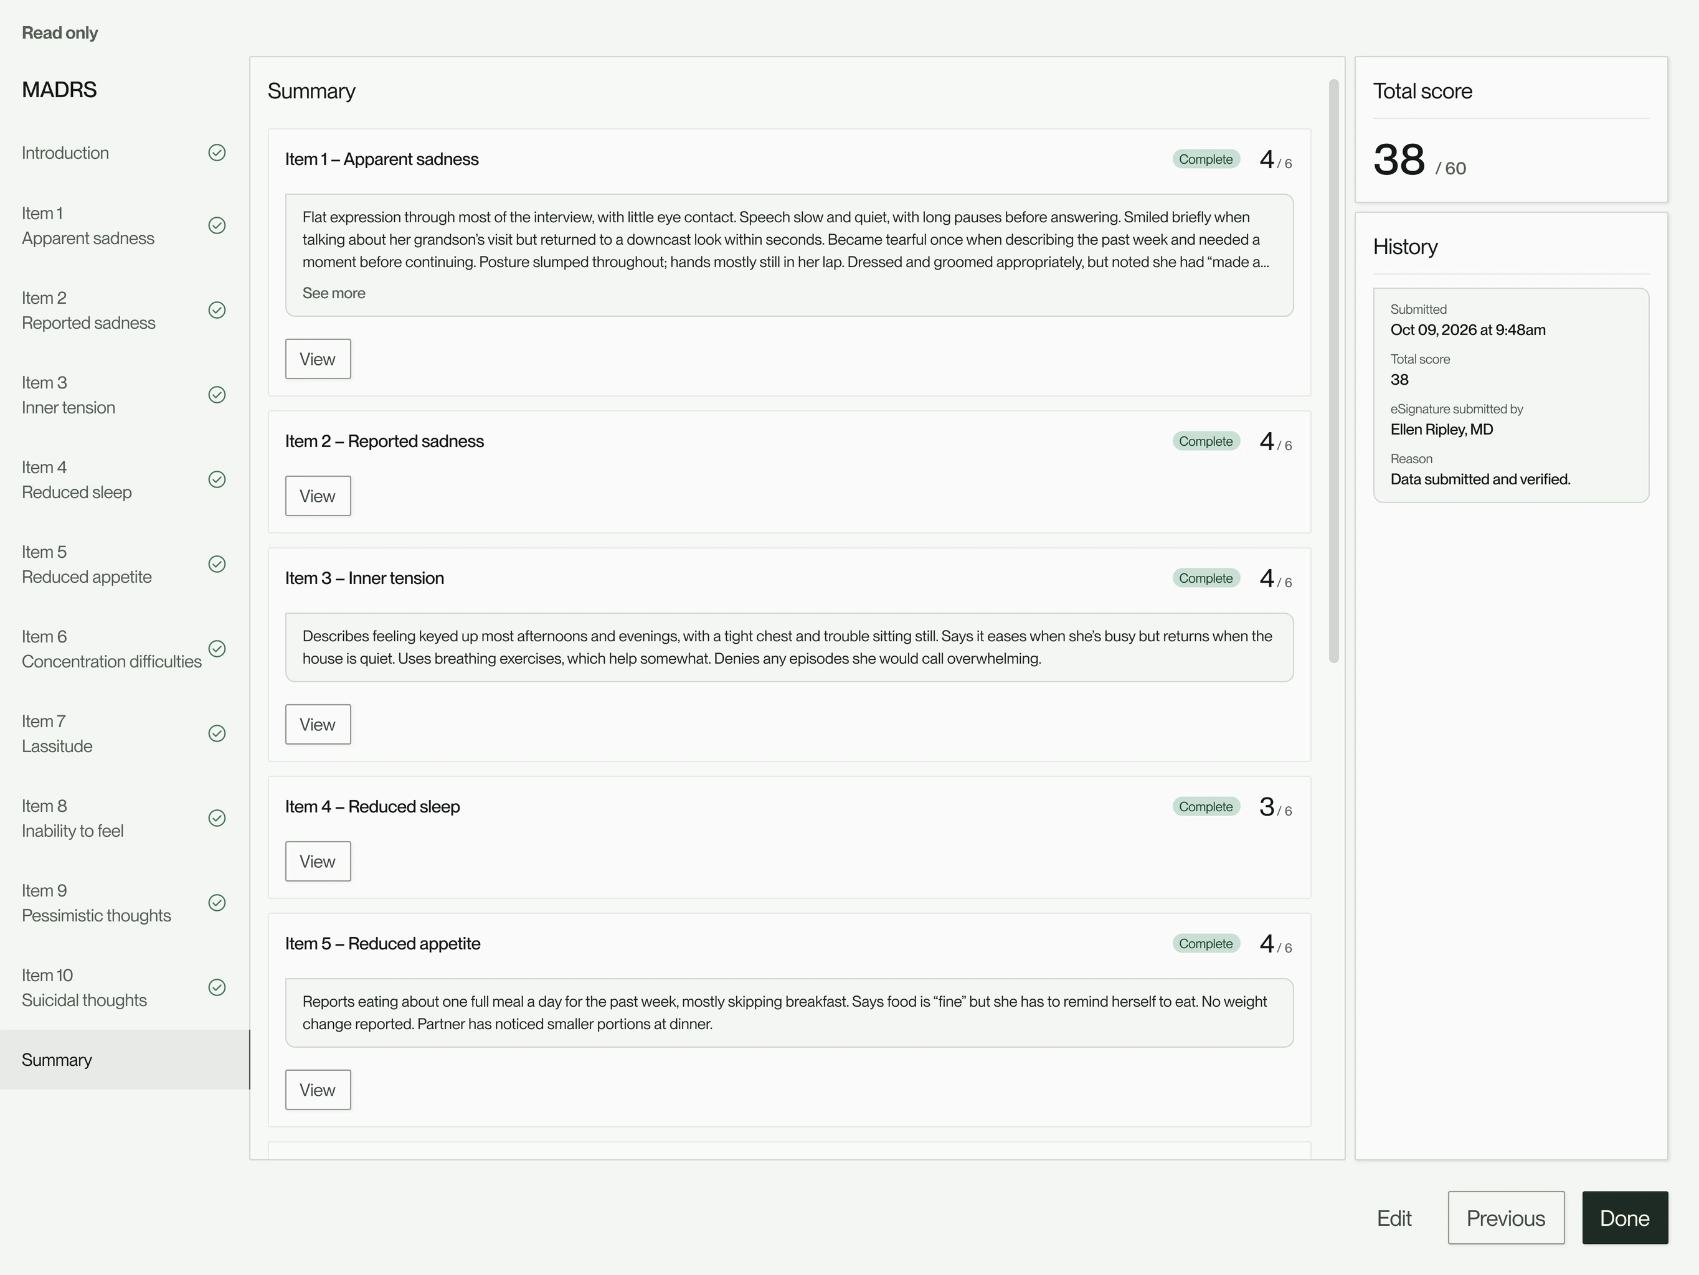Click the check icon beside Inner tension
The width and height of the screenshot is (1699, 1275).
click(x=217, y=395)
